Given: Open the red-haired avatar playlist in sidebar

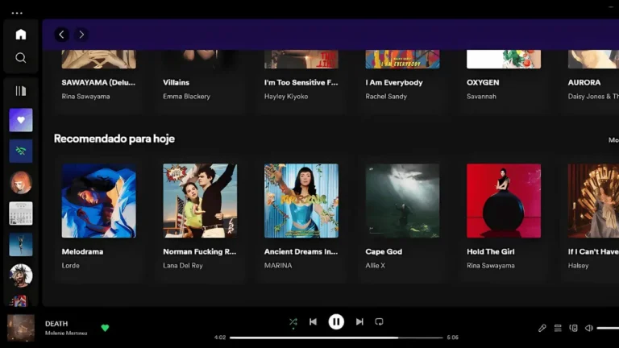Looking at the screenshot, I should pyautogui.click(x=21, y=182).
